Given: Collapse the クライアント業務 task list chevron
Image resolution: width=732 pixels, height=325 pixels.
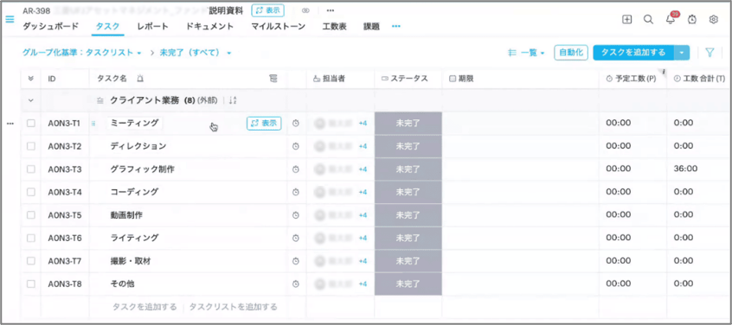Looking at the screenshot, I should click(x=31, y=100).
